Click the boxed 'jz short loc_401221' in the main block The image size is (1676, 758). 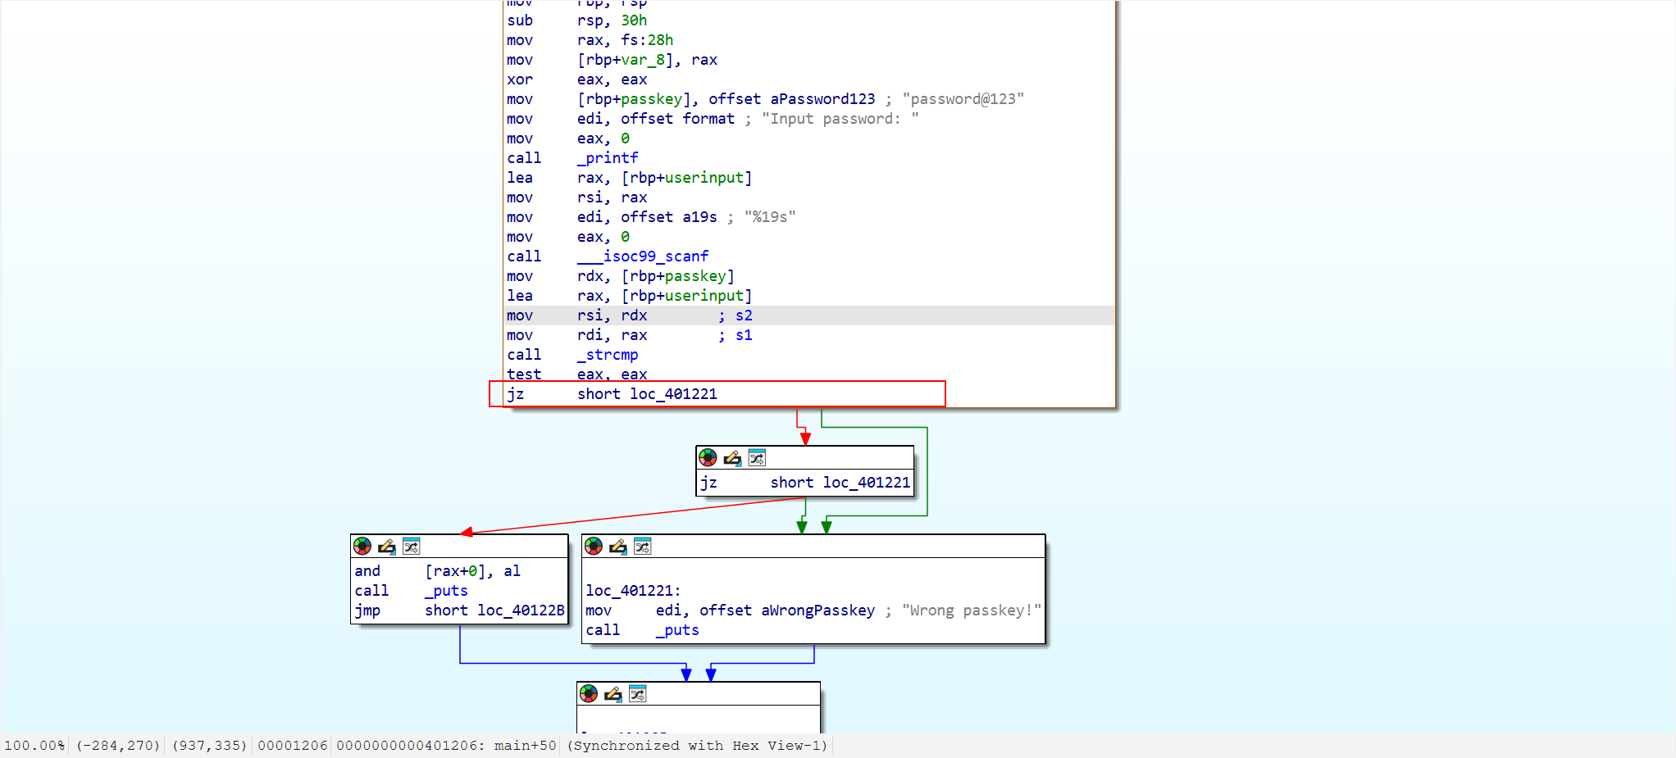(x=612, y=394)
